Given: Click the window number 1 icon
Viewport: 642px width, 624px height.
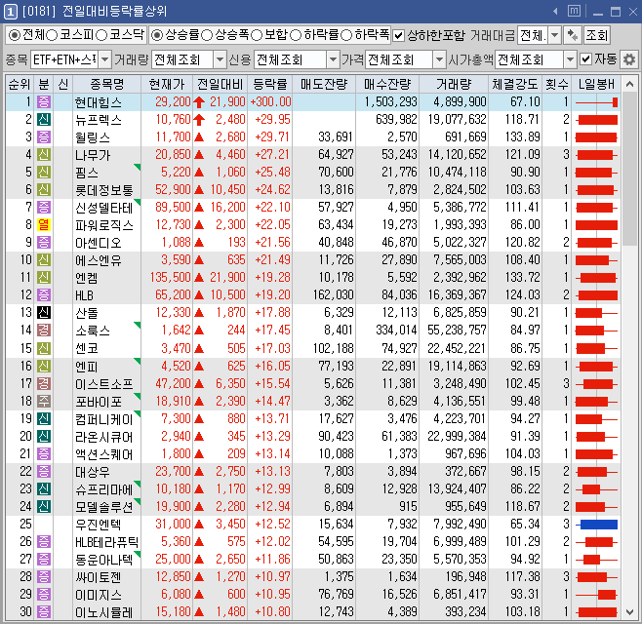Looking at the screenshot, I should point(10,12).
